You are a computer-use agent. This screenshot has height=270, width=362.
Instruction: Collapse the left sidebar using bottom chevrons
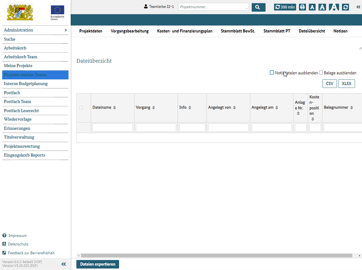click(63, 264)
